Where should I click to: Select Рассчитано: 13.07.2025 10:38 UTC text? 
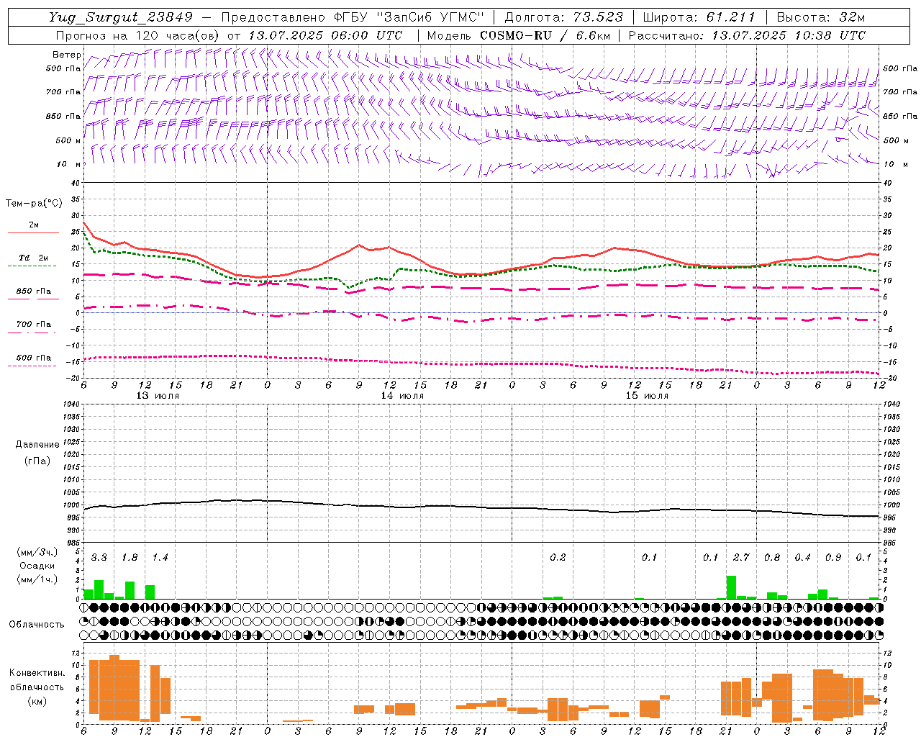click(x=747, y=35)
